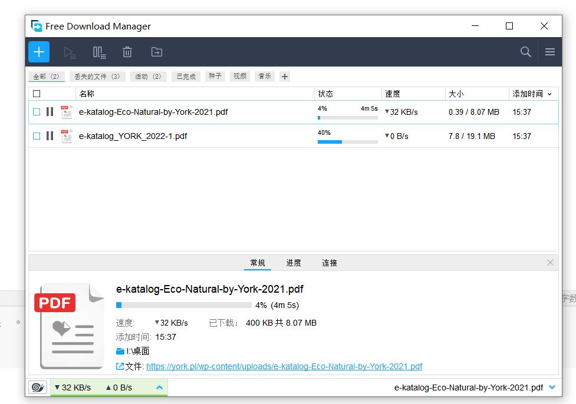Screen dimensions: 576x404
Task: Switch to the 连接 tab
Action: (330, 263)
